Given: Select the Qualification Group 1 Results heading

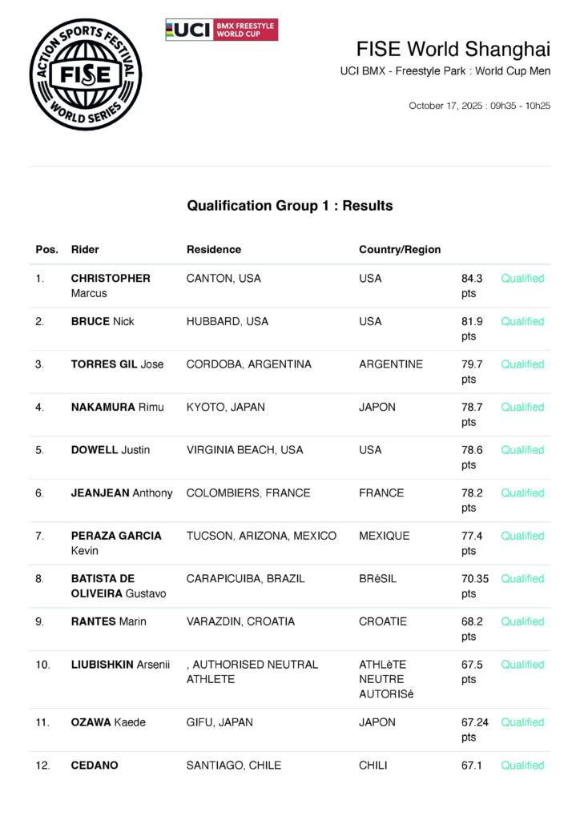Looking at the screenshot, I should pos(290,206).
